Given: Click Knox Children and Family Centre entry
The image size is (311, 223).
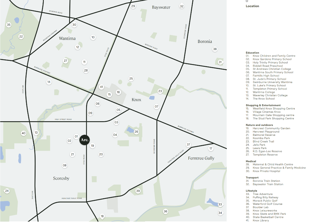Looking at the screenshot, I should (271, 56).
